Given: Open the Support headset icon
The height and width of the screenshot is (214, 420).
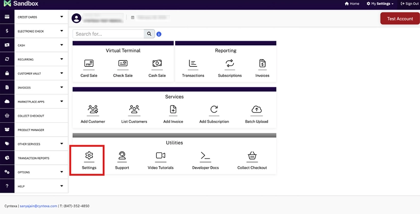Looking at the screenshot, I should (x=122, y=155).
